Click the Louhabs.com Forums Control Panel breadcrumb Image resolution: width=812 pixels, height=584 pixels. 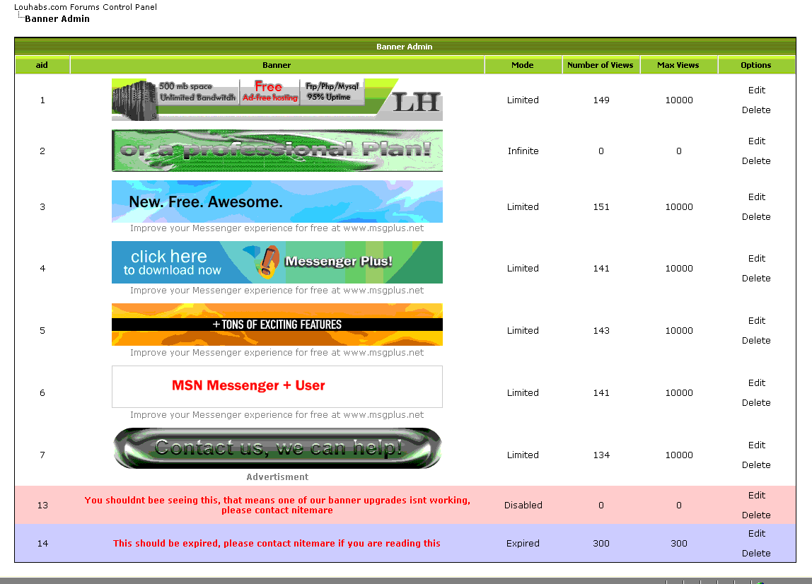pos(86,7)
